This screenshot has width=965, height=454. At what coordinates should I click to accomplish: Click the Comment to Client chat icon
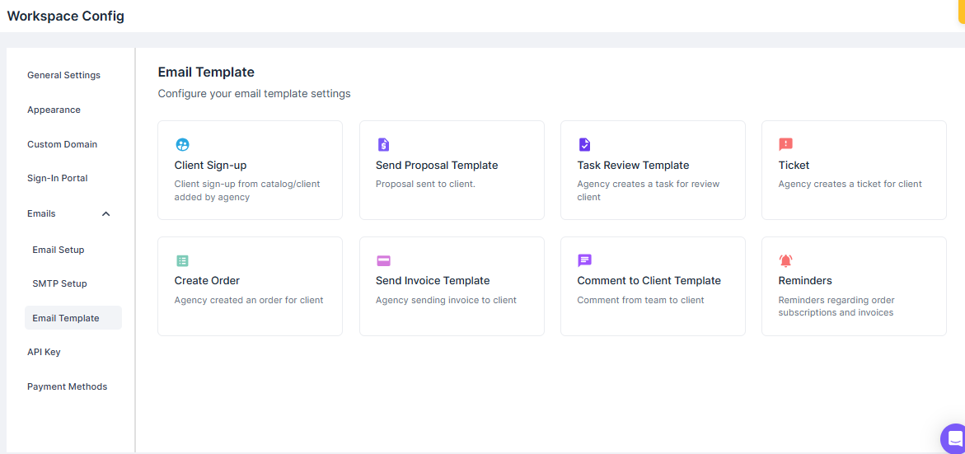click(584, 260)
